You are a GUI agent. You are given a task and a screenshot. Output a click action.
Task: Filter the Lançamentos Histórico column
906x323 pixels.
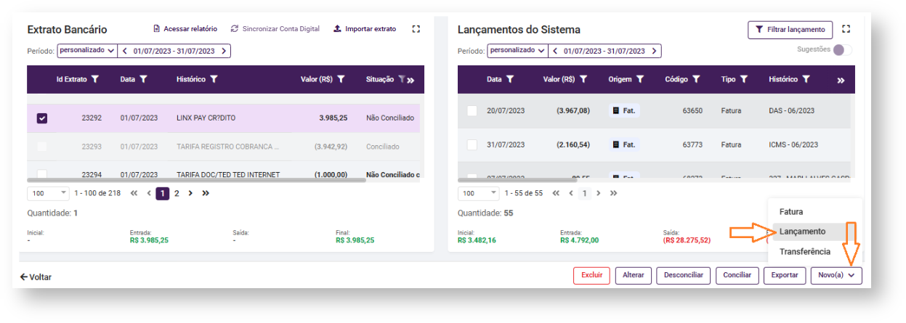click(x=806, y=79)
